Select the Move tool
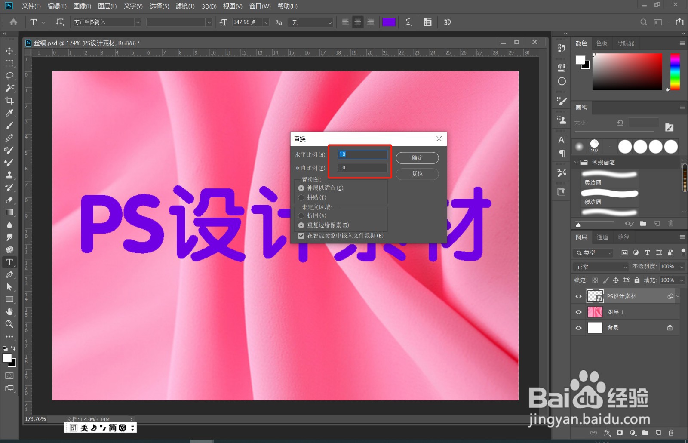Screen dimensions: 688x443 (x=9, y=51)
